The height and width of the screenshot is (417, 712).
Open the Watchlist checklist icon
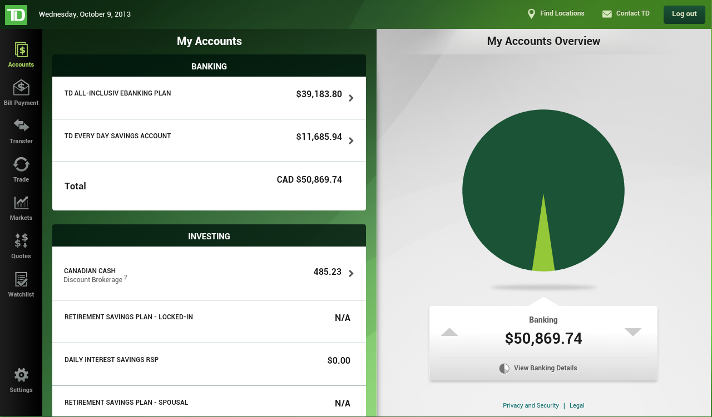[21, 279]
